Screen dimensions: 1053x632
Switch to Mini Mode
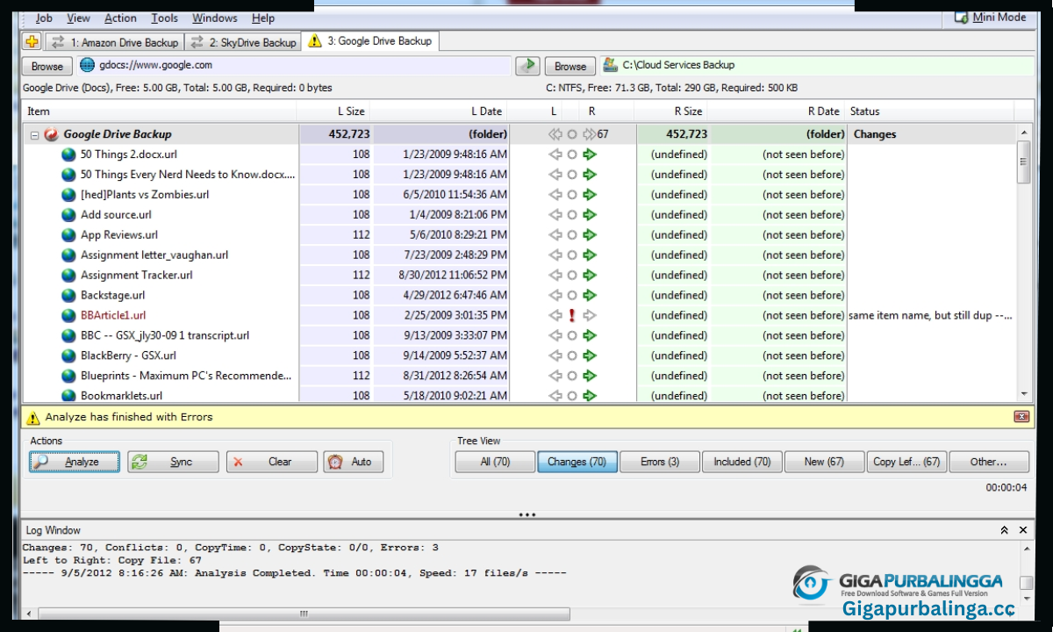tap(990, 17)
